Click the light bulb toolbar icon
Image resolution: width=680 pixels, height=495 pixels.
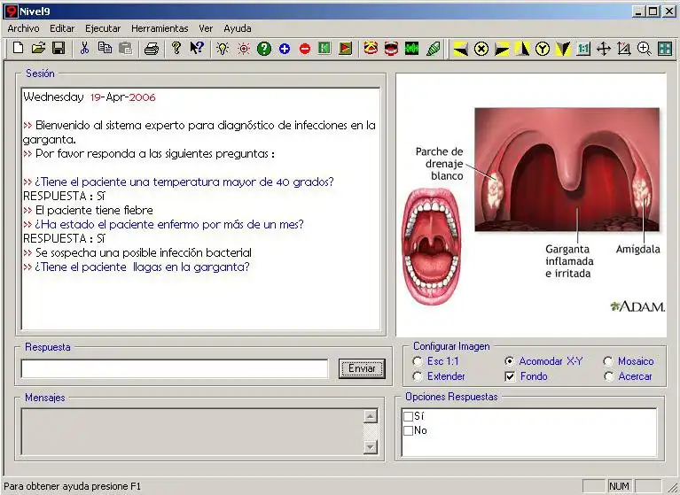pyautogui.click(x=223, y=49)
